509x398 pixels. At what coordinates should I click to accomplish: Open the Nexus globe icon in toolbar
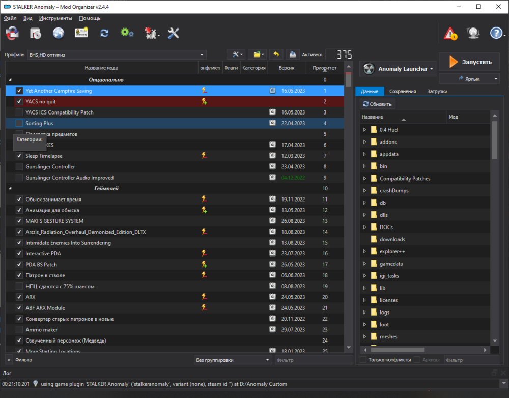coord(59,34)
